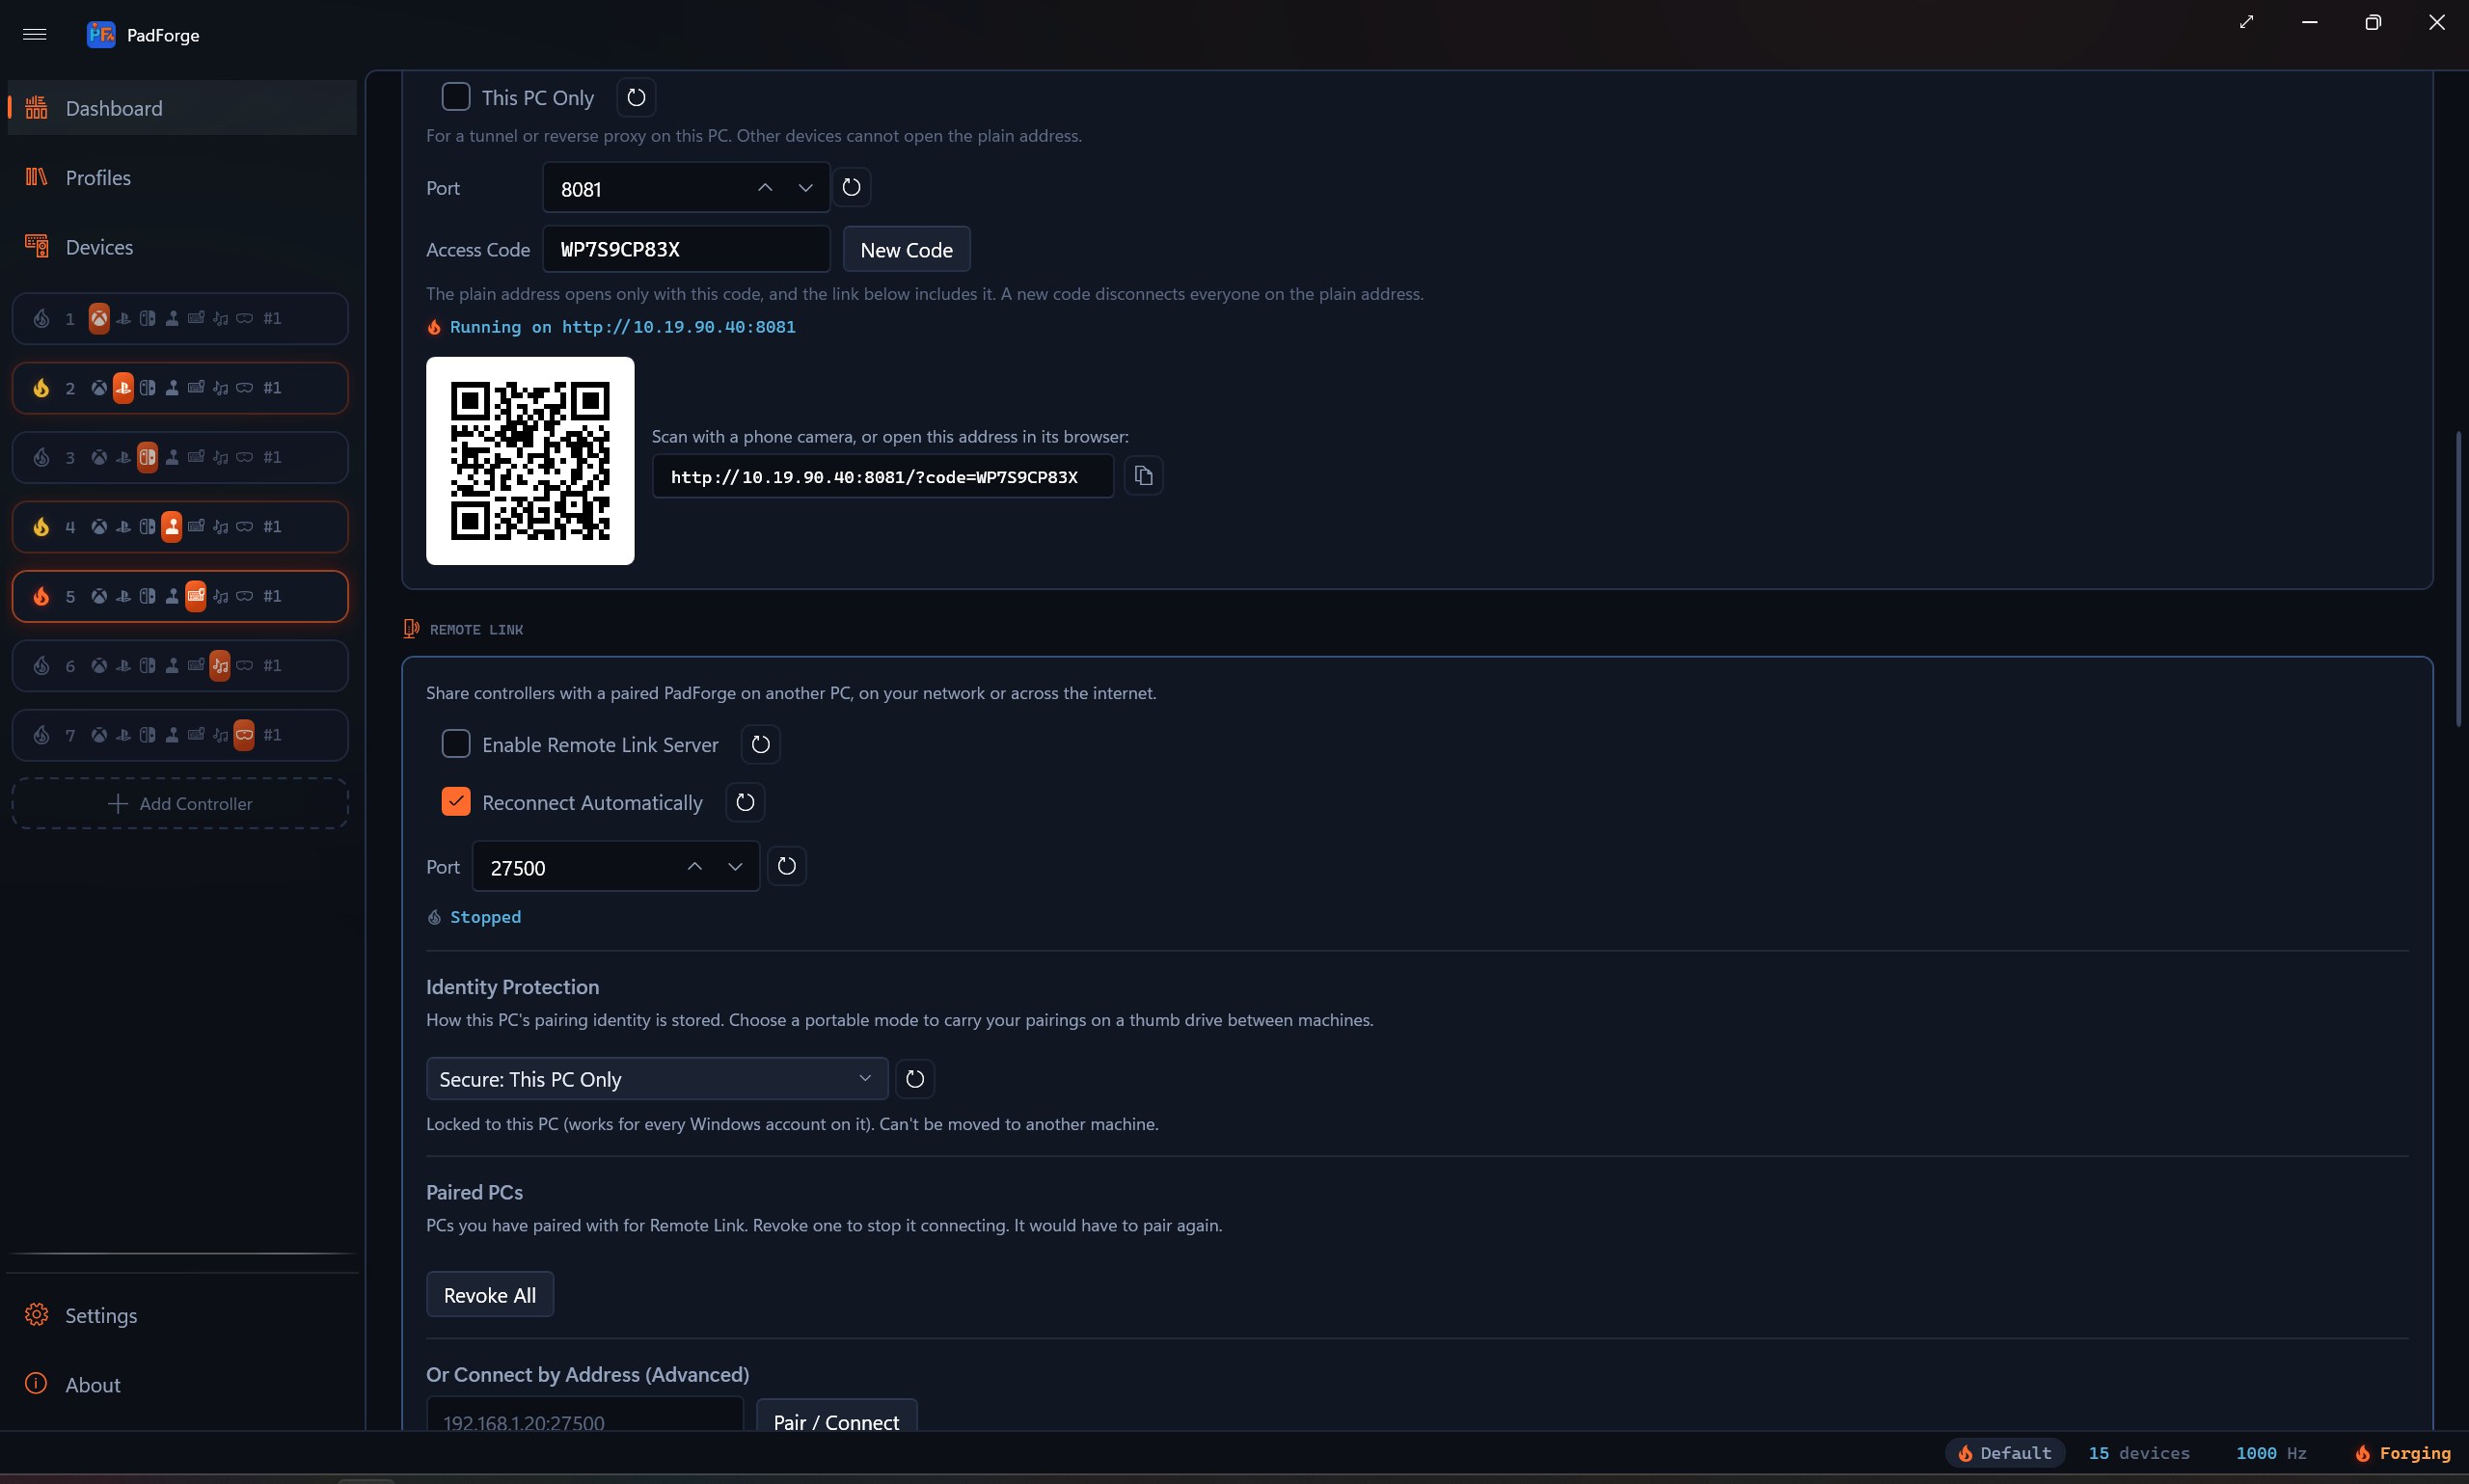This screenshot has height=1484, width=2469.
Task: Decrease Remote Link port 27500 with down arrow
Action: pyautogui.click(x=735, y=867)
